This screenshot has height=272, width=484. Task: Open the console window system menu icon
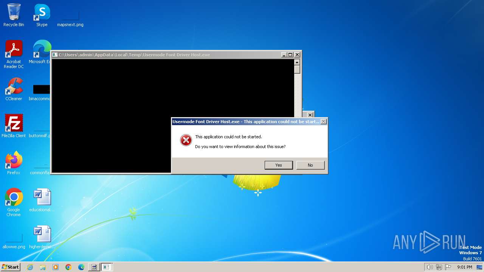click(x=55, y=55)
